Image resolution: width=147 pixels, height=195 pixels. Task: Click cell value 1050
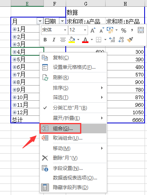click(x=138, y=113)
